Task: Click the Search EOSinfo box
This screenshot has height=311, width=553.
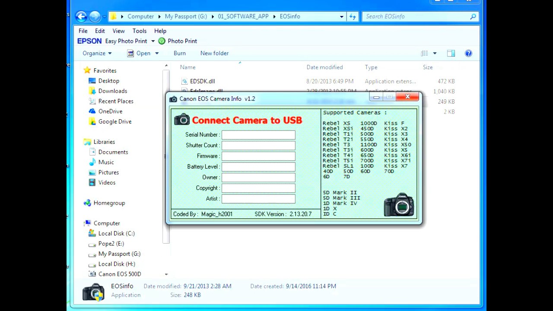Action: tap(415, 16)
